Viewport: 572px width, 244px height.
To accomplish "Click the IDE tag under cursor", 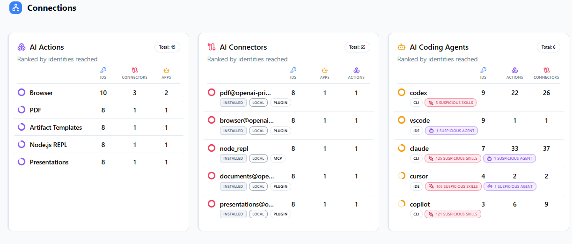I will (x=416, y=186).
